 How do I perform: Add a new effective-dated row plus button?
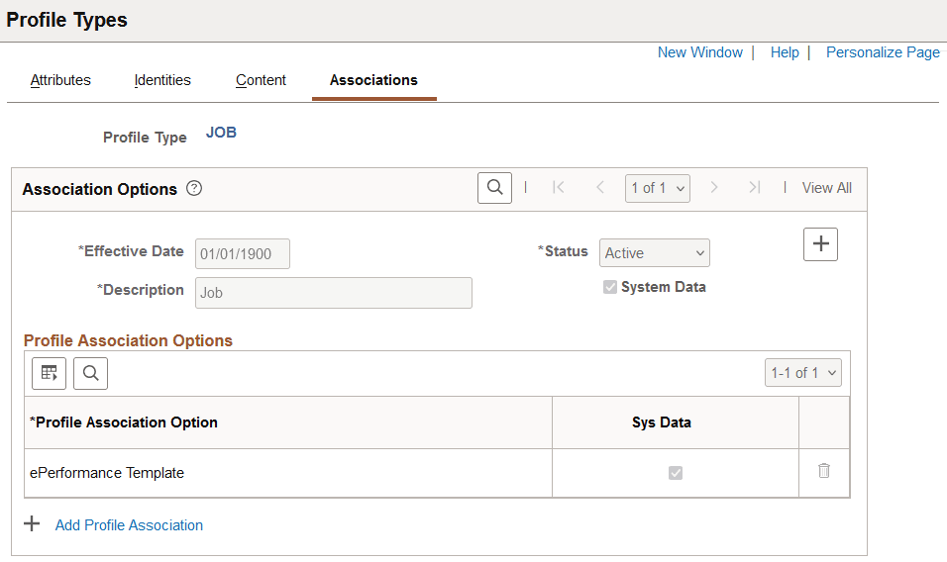pyautogui.click(x=820, y=244)
